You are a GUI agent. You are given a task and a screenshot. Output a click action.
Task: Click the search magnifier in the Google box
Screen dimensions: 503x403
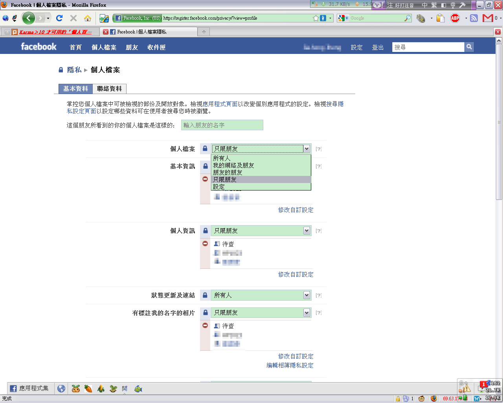pos(408,18)
